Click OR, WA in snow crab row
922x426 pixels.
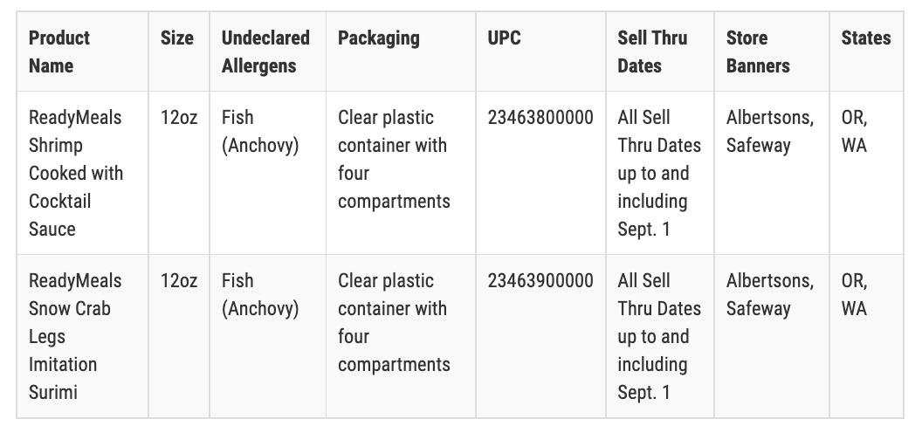coord(855,295)
